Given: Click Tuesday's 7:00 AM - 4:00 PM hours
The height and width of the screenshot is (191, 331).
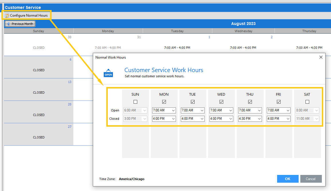Looking at the screenshot, I should pos(177,48).
